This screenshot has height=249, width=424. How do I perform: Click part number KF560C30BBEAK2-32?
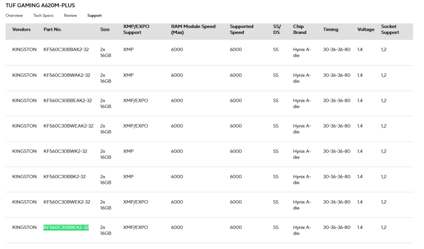tap(68, 101)
